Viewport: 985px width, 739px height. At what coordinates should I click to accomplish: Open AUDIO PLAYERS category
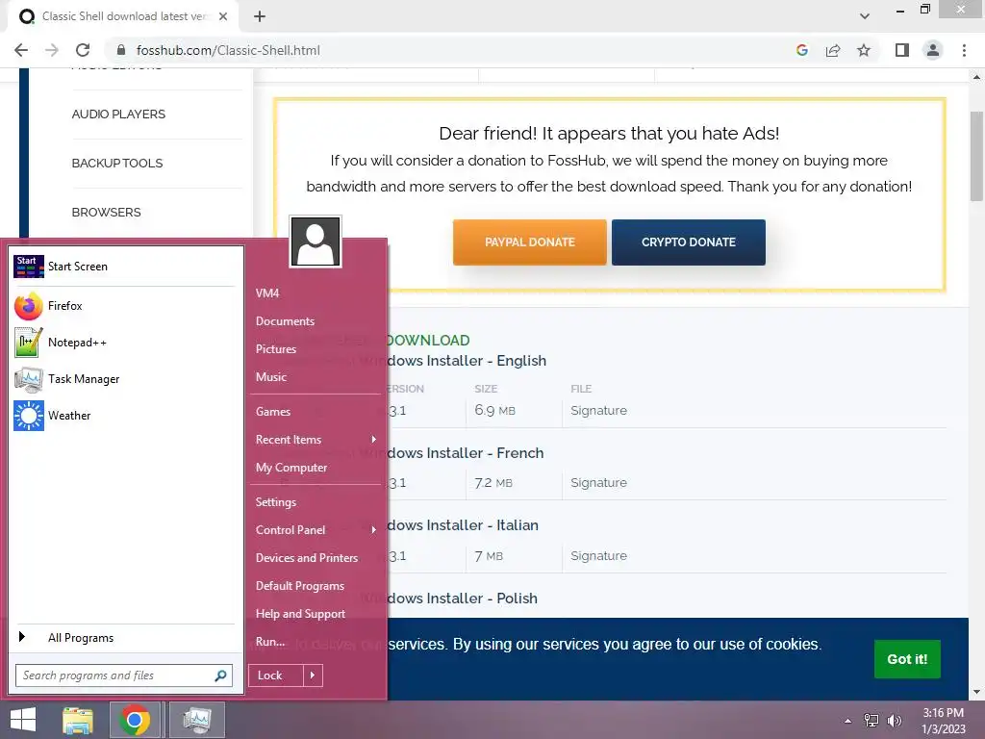[x=118, y=115]
